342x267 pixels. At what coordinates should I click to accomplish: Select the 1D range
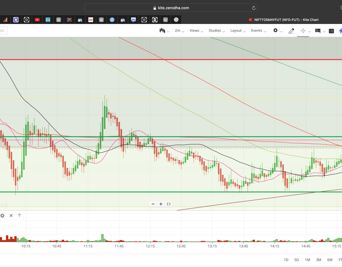[x=286, y=260]
